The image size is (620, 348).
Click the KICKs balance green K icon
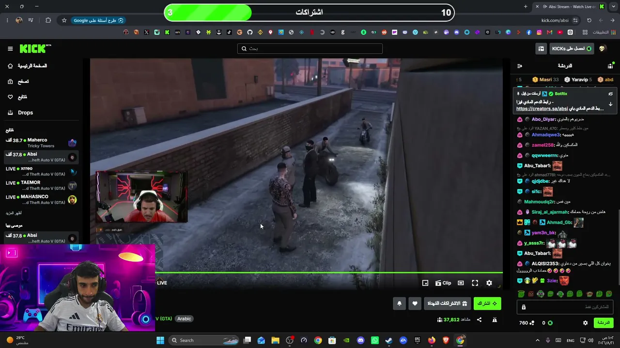click(x=550, y=323)
